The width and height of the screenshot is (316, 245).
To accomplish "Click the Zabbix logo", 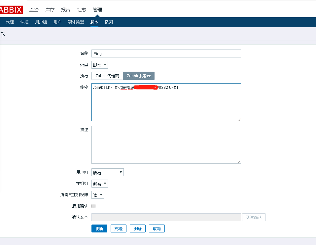I will [11, 10].
